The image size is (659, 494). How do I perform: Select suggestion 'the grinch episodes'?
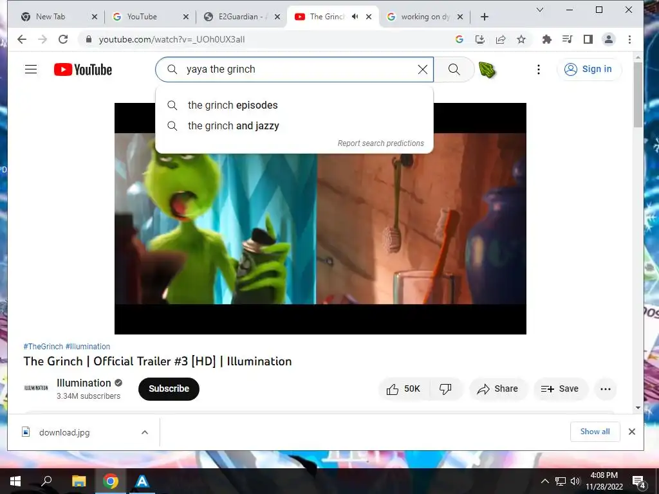click(294, 105)
